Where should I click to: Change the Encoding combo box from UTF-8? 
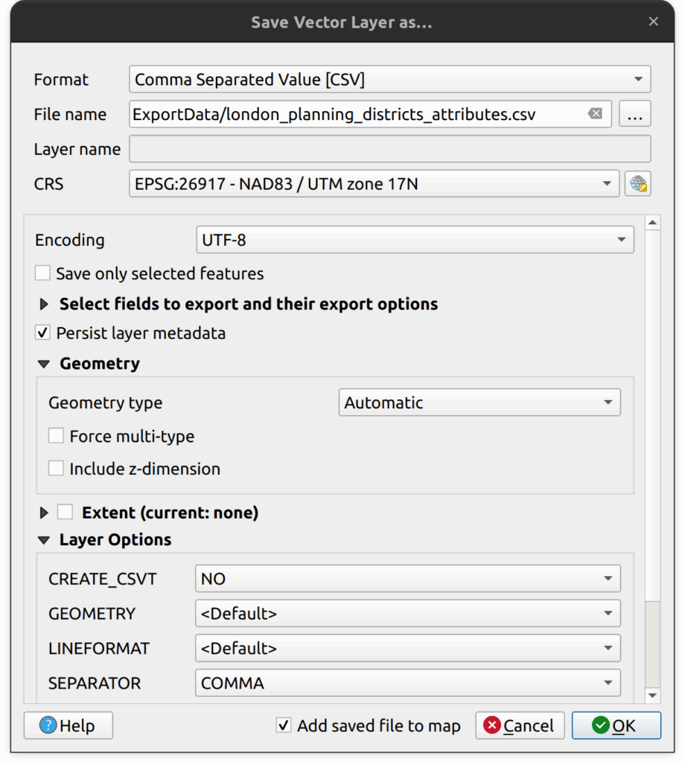414,240
